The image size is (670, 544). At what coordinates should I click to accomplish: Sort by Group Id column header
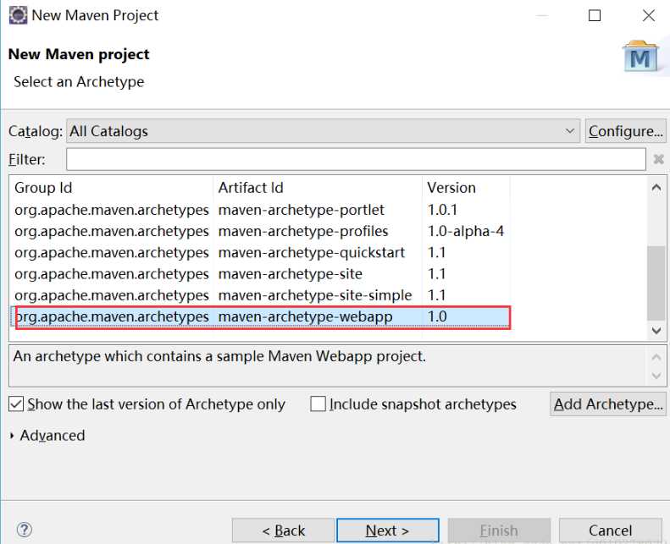click(112, 187)
